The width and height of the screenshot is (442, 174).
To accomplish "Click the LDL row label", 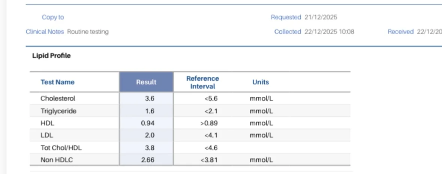I will pyautogui.click(x=47, y=135).
